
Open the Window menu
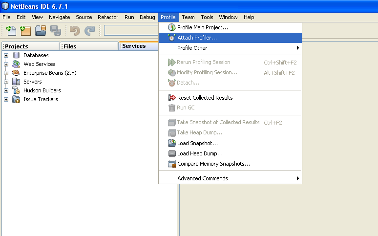click(228, 17)
